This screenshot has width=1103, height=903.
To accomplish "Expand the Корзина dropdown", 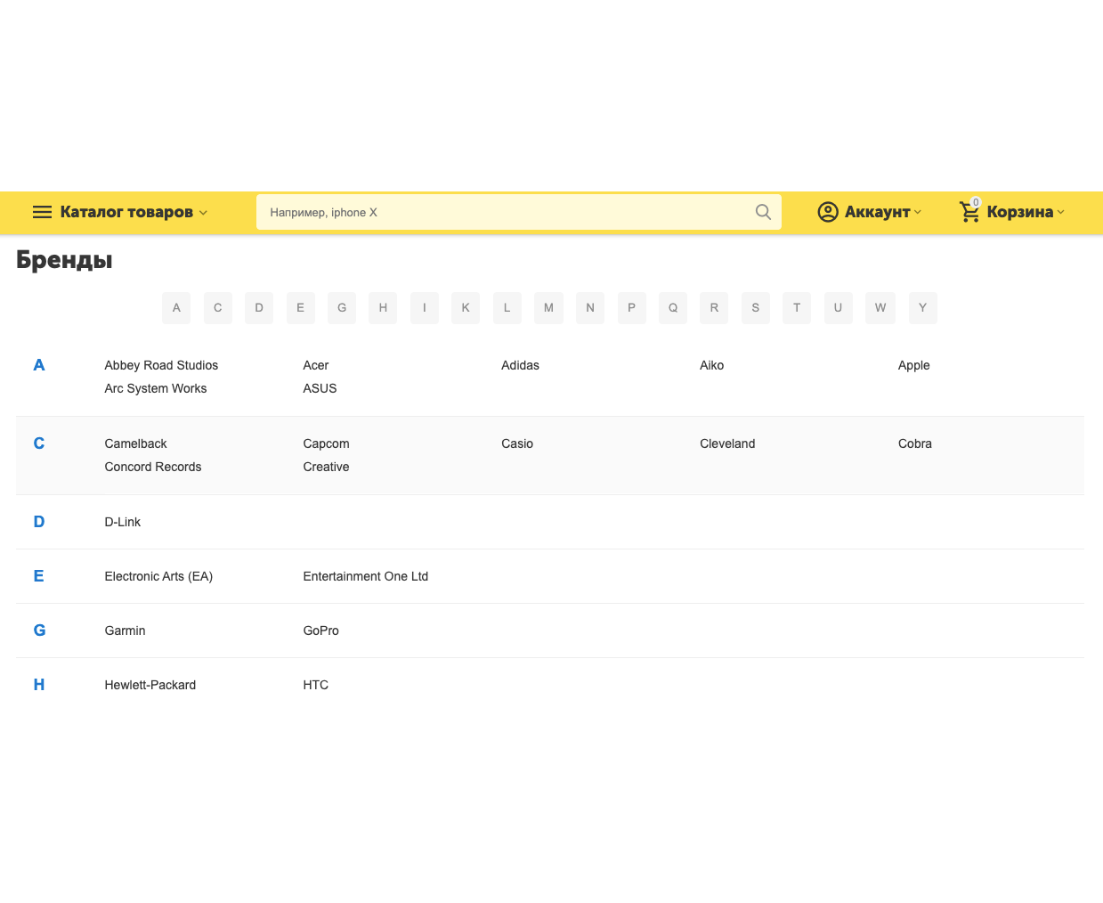I will click(x=1025, y=212).
